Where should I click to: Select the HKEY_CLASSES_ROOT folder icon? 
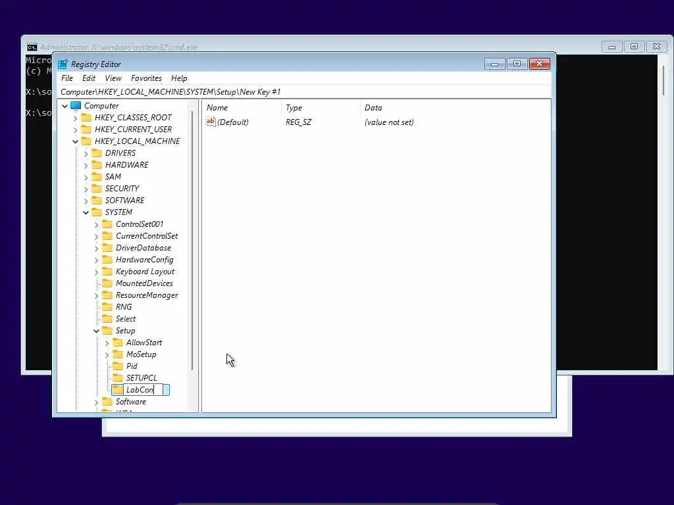click(86, 117)
